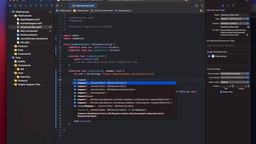Adjust the Tab width stepper
The image size is (256, 144).
(233, 86)
